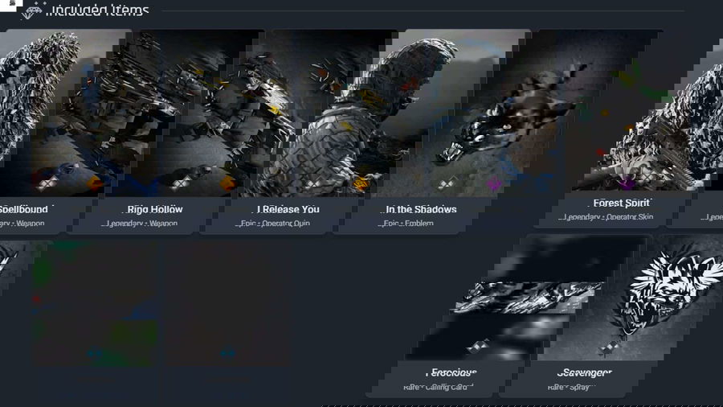View the Ring Hollow weapon image
The width and height of the screenshot is (723, 407).
[155, 113]
